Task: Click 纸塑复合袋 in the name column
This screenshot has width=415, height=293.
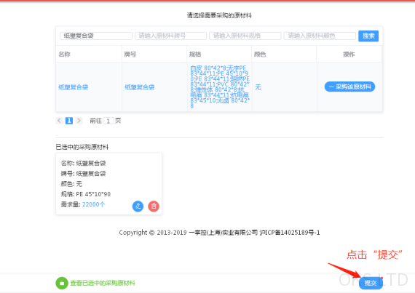Action: coord(74,87)
